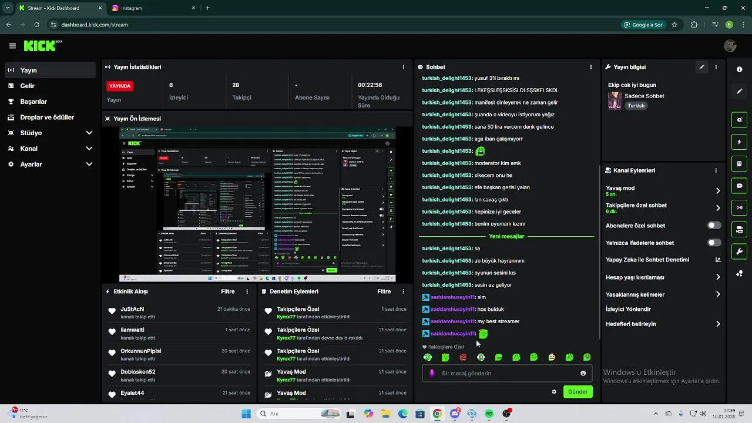
Task: Open Windows Start menu
Action: (x=246, y=414)
